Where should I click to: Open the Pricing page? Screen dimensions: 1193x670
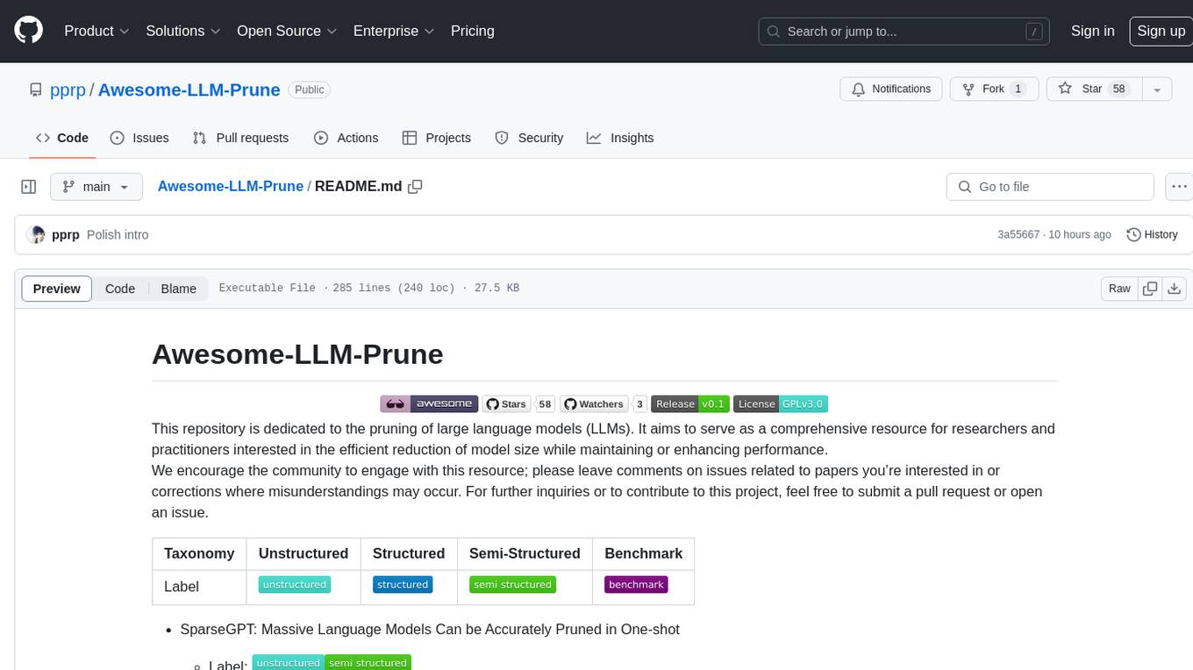coord(473,31)
